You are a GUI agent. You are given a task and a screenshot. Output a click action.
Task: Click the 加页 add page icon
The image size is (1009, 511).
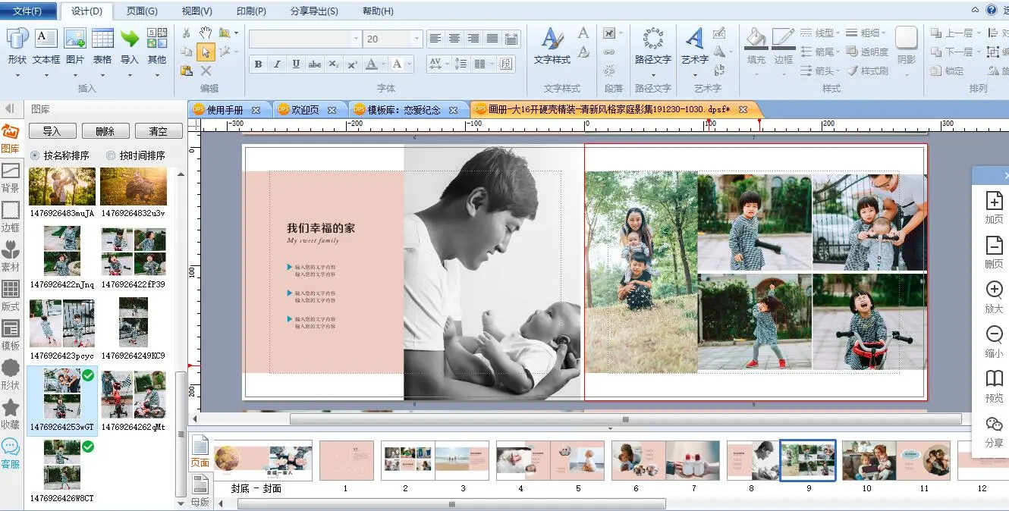(993, 207)
